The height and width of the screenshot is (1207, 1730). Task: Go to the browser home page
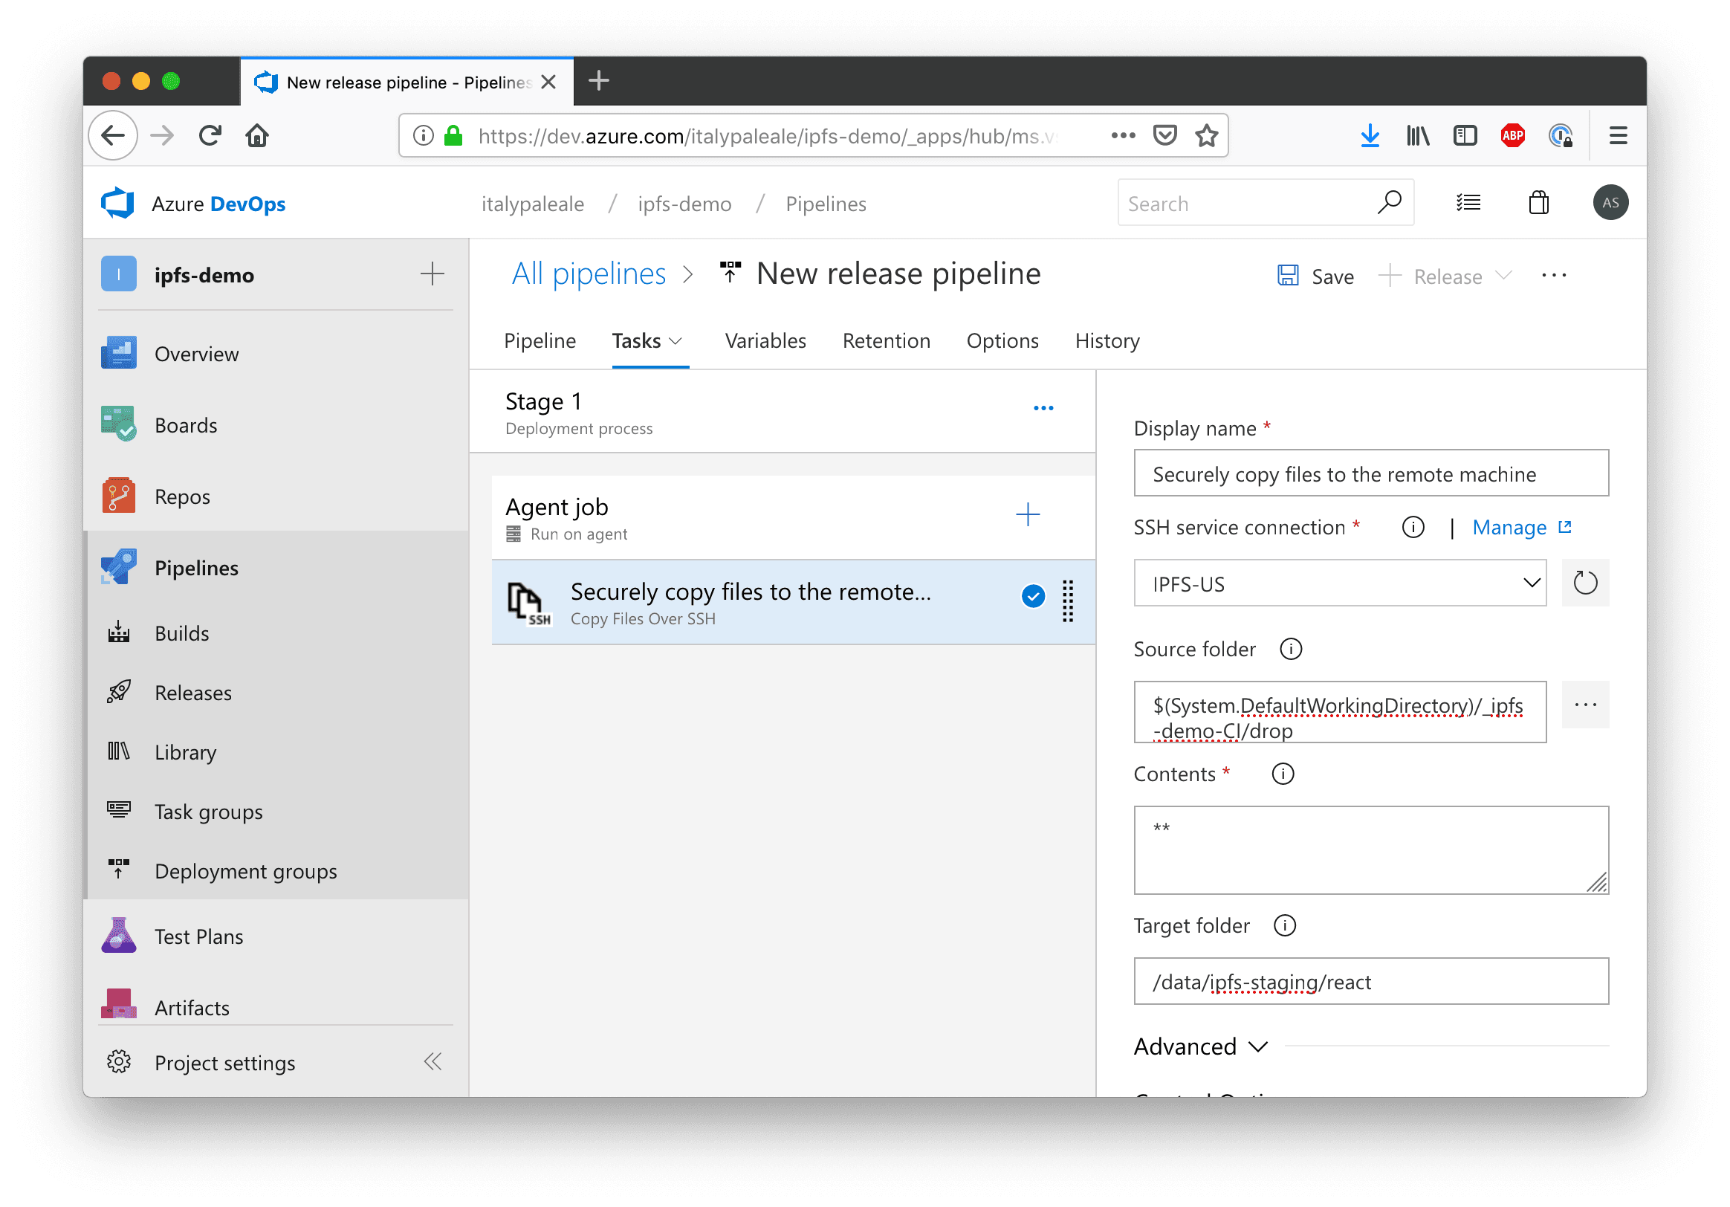257,135
